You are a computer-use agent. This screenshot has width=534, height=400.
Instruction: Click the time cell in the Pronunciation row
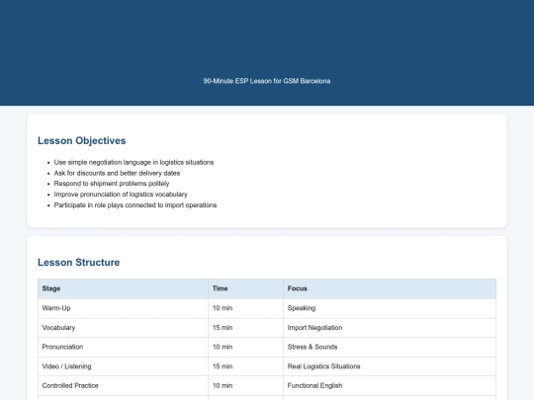point(245,348)
